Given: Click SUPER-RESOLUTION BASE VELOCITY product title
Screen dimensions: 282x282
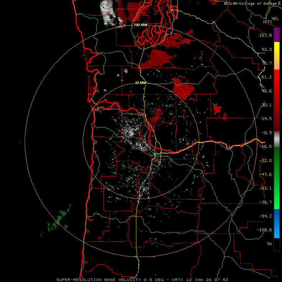Looking at the screenshot, I should 99,280.
